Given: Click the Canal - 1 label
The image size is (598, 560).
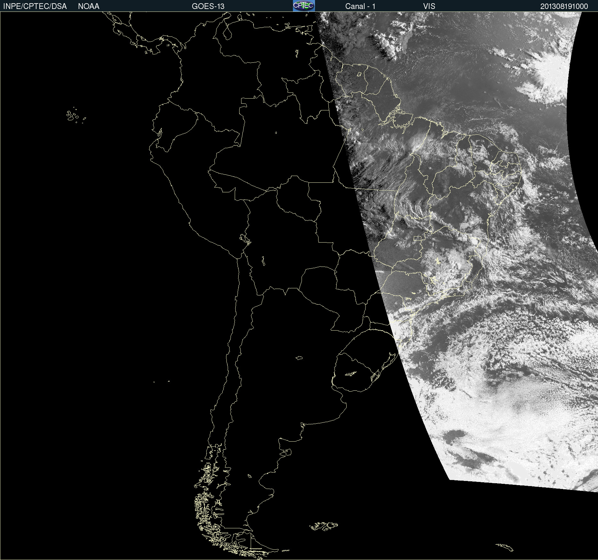Looking at the screenshot, I should coord(360,6).
